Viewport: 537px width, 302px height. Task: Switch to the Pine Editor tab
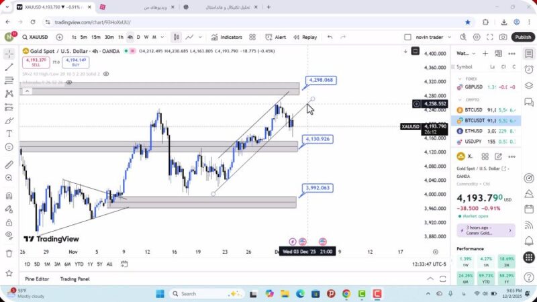(x=37, y=279)
